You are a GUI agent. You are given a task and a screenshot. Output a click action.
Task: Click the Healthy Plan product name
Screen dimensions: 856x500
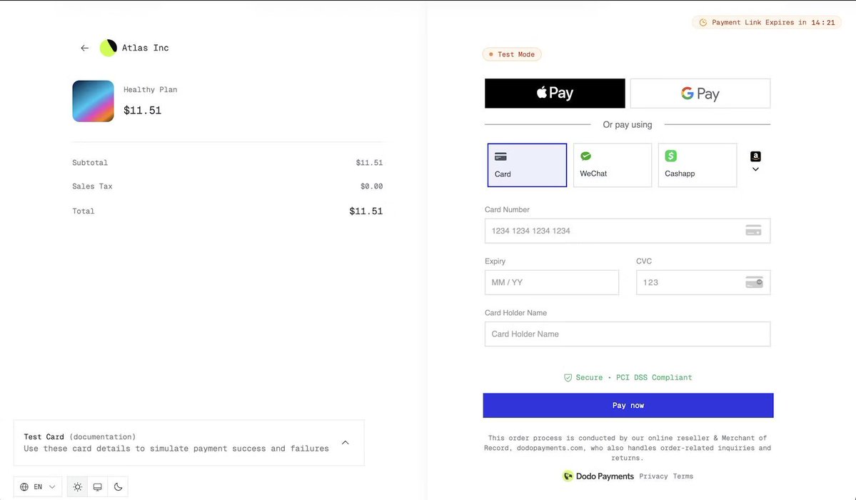(x=150, y=89)
